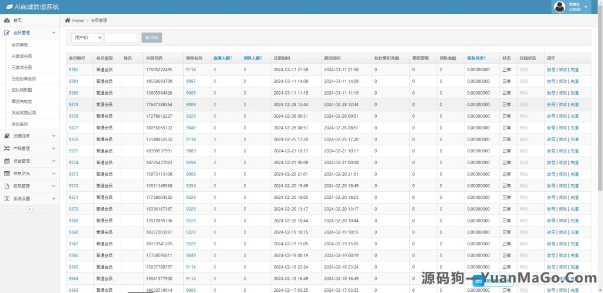Click the leaf logo of AI商城管理系统
Viewport: 603px width, 293px height.
click(9, 7)
